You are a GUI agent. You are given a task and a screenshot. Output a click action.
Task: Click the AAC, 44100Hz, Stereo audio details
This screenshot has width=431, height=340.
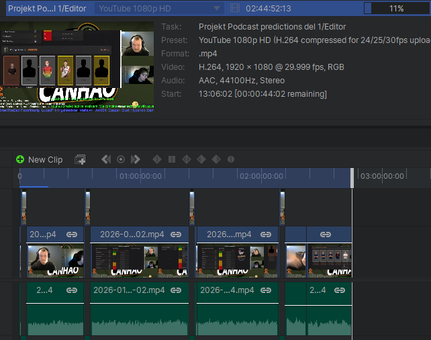(x=242, y=81)
